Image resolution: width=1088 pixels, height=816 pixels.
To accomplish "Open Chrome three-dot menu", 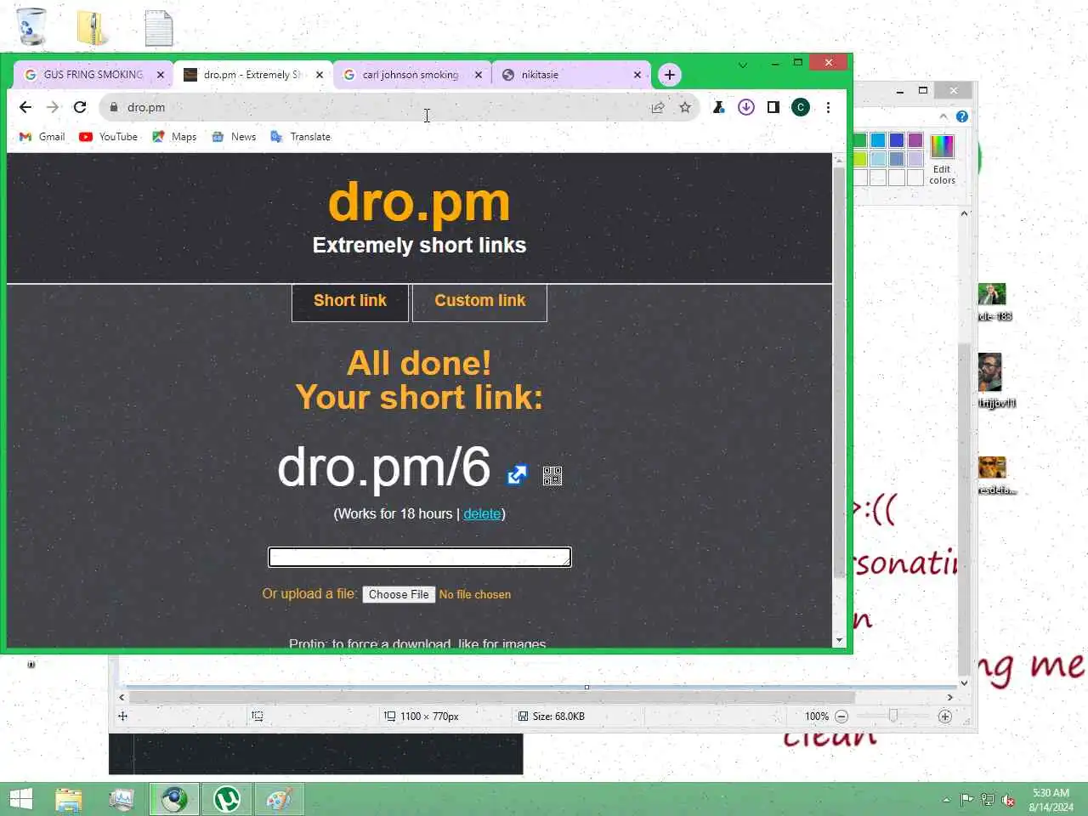I will 828,107.
